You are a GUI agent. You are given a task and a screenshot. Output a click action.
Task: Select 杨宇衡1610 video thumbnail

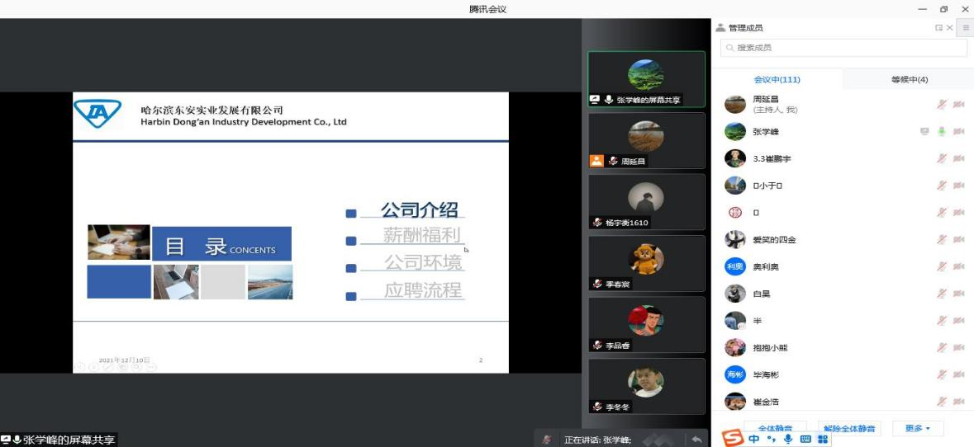[x=646, y=201]
